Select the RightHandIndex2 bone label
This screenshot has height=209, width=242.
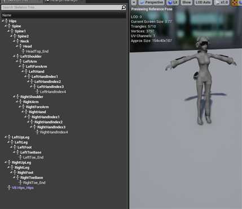coord(49,122)
